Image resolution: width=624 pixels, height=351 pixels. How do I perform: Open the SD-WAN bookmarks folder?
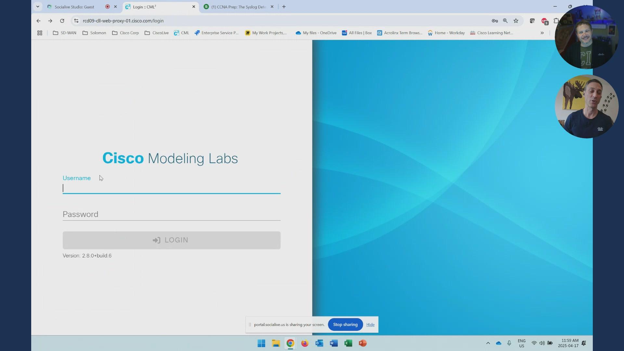[64, 33]
